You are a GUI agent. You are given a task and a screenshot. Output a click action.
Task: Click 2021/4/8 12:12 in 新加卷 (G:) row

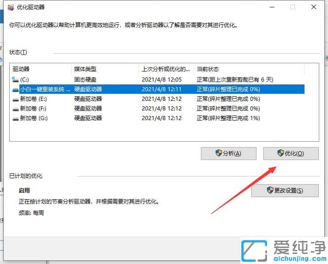coord(161,118)
